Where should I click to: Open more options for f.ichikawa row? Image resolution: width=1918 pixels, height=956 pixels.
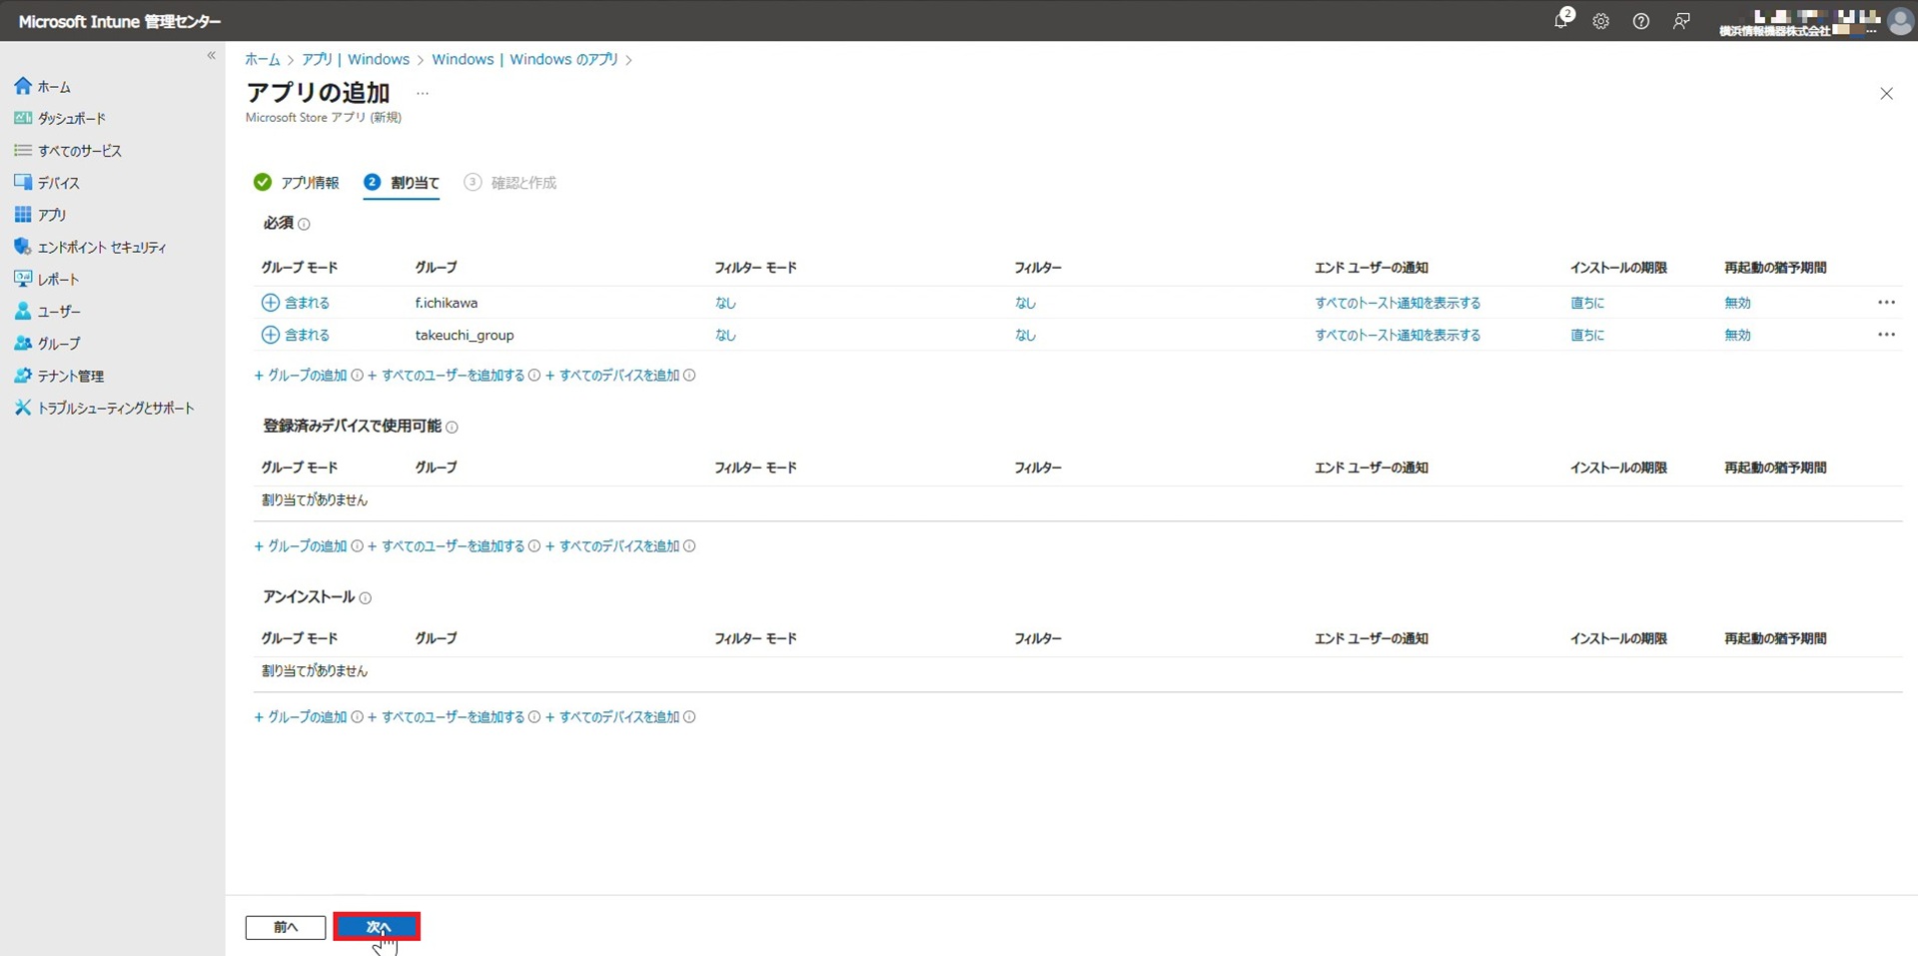point(1885,303)
